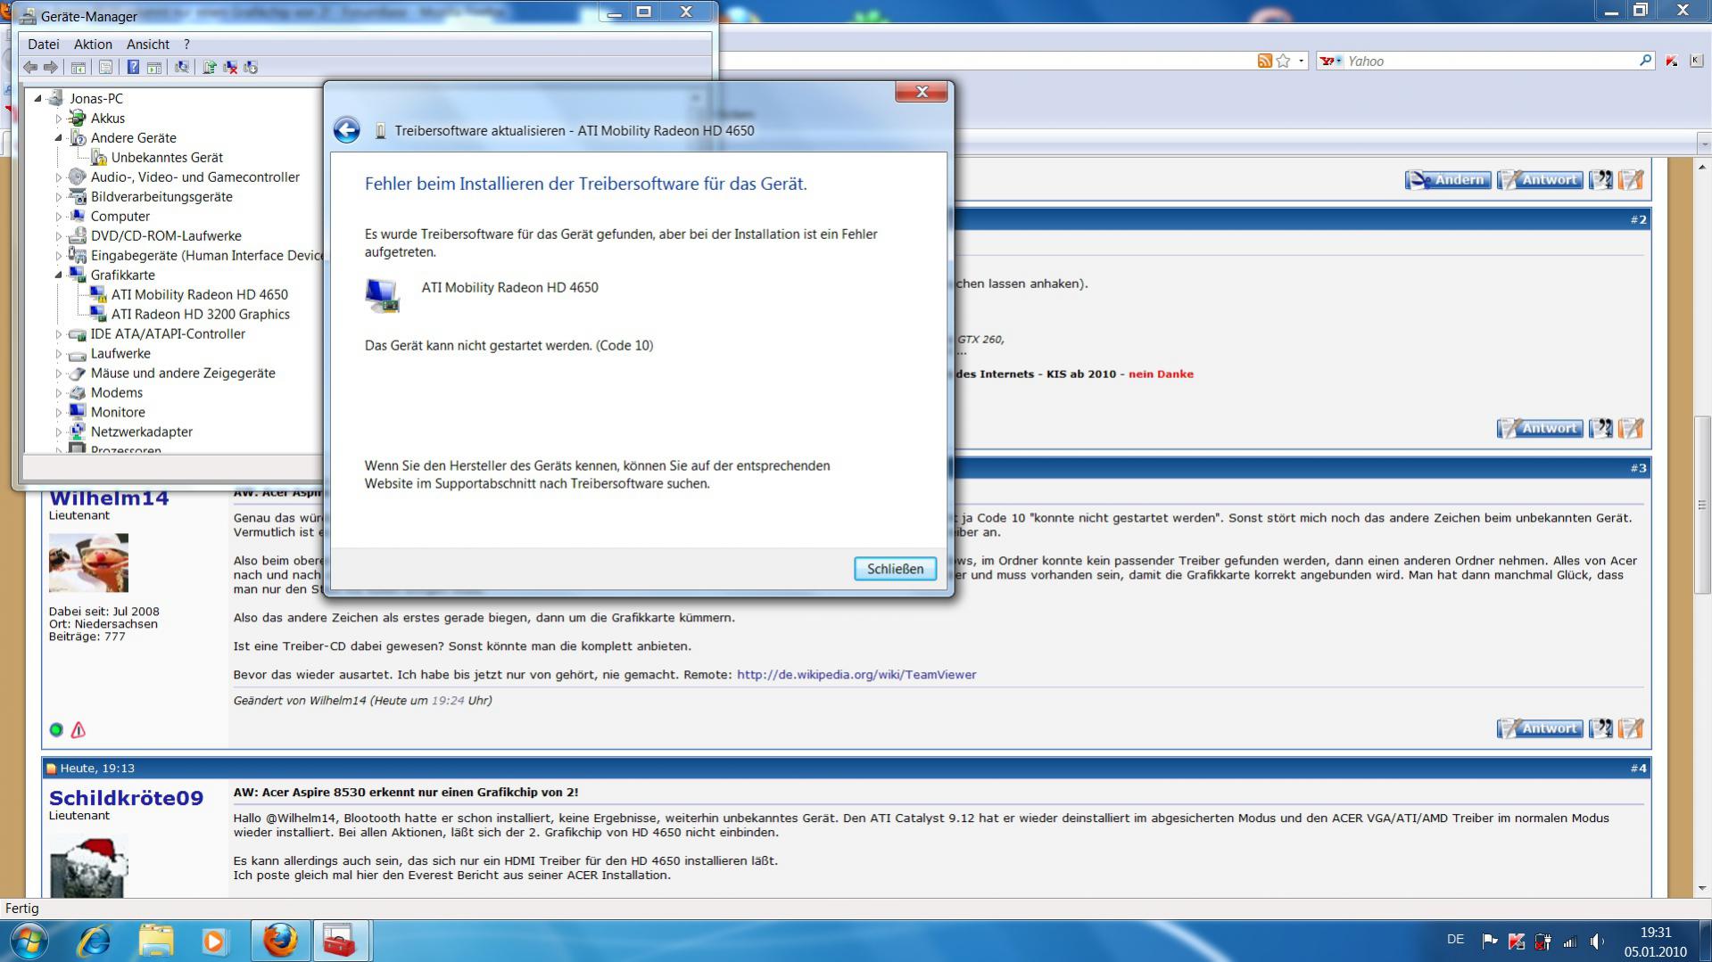Click the disable device toolbar icon
The height and width of the screenshot is (962, 1712).
tap(251, 67)
